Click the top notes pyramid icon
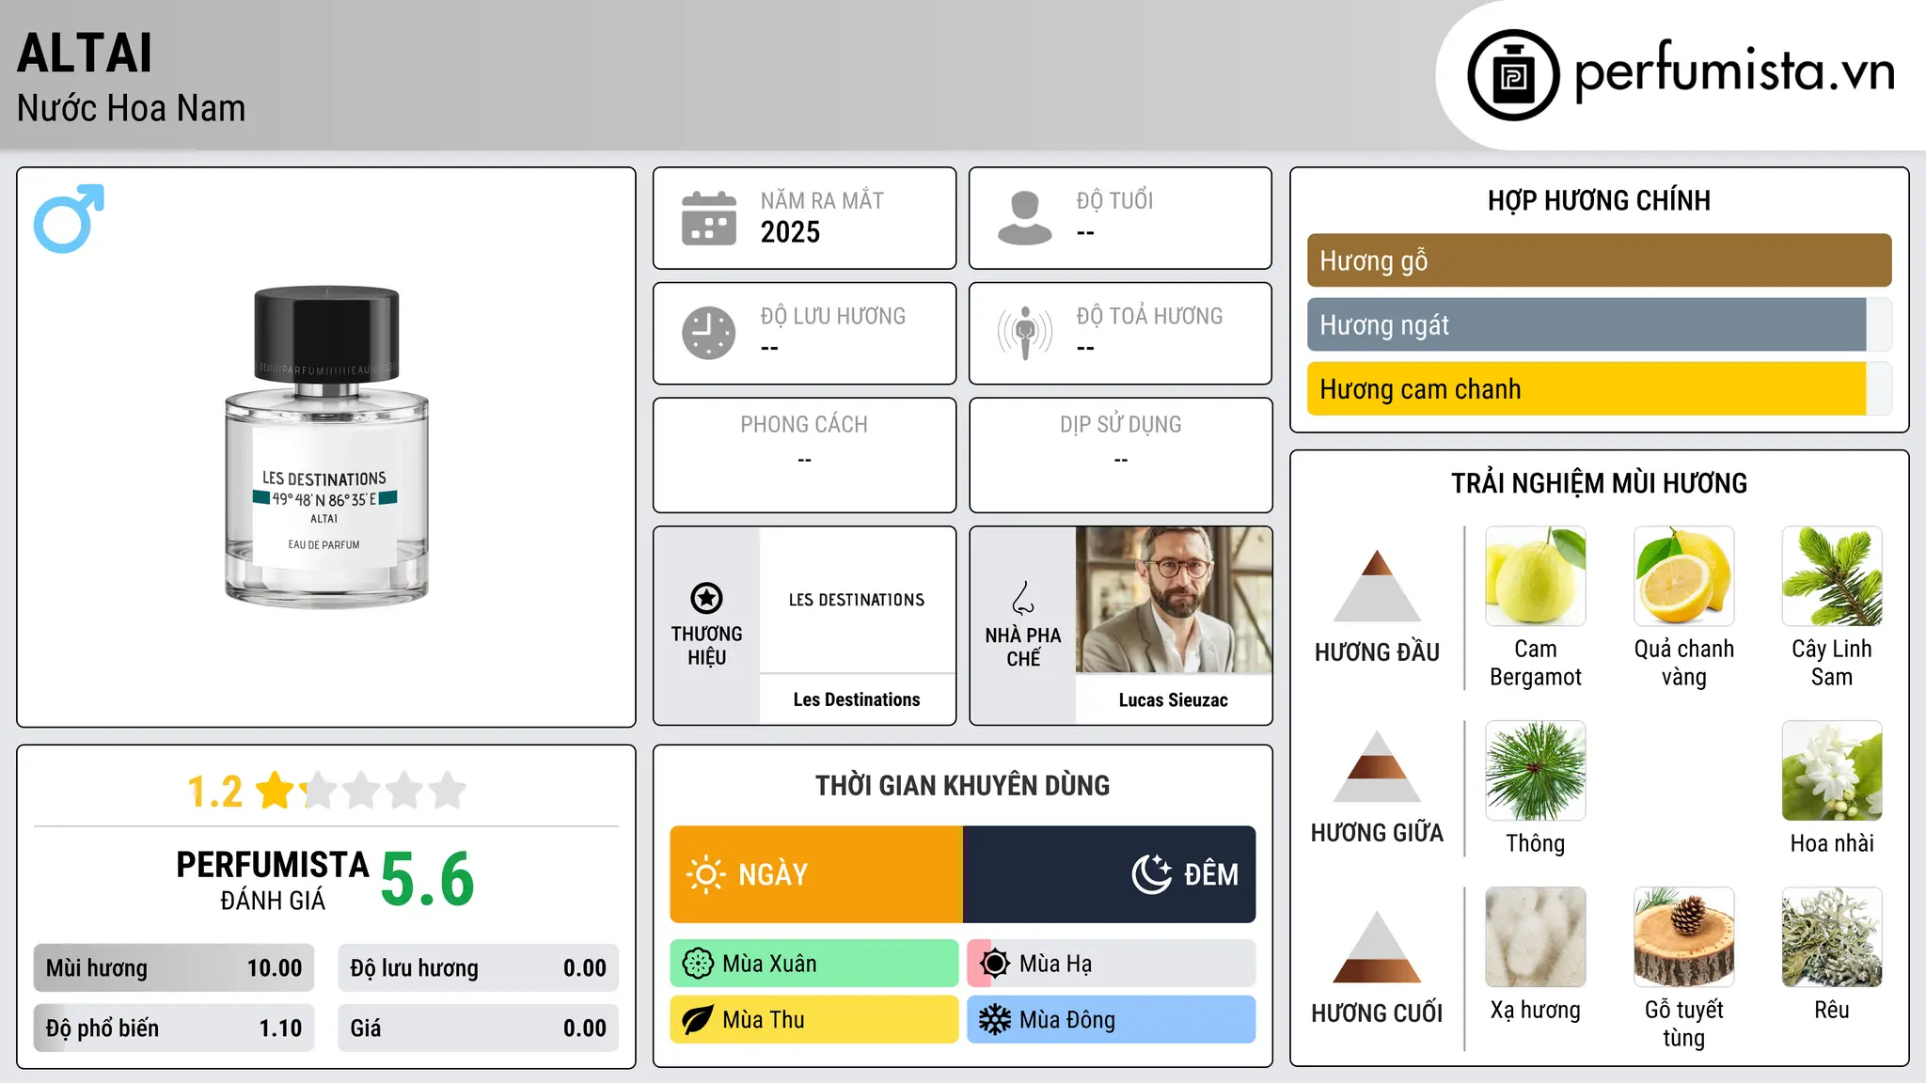The image size is (1926, 1083). (1377, 586)
